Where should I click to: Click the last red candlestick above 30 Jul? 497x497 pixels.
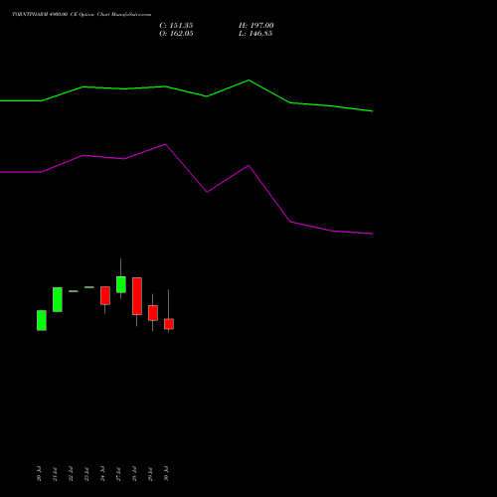169,324
